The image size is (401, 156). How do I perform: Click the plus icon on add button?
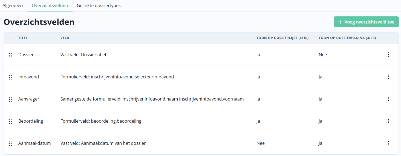pyautogui.click(x=340, y=22)
